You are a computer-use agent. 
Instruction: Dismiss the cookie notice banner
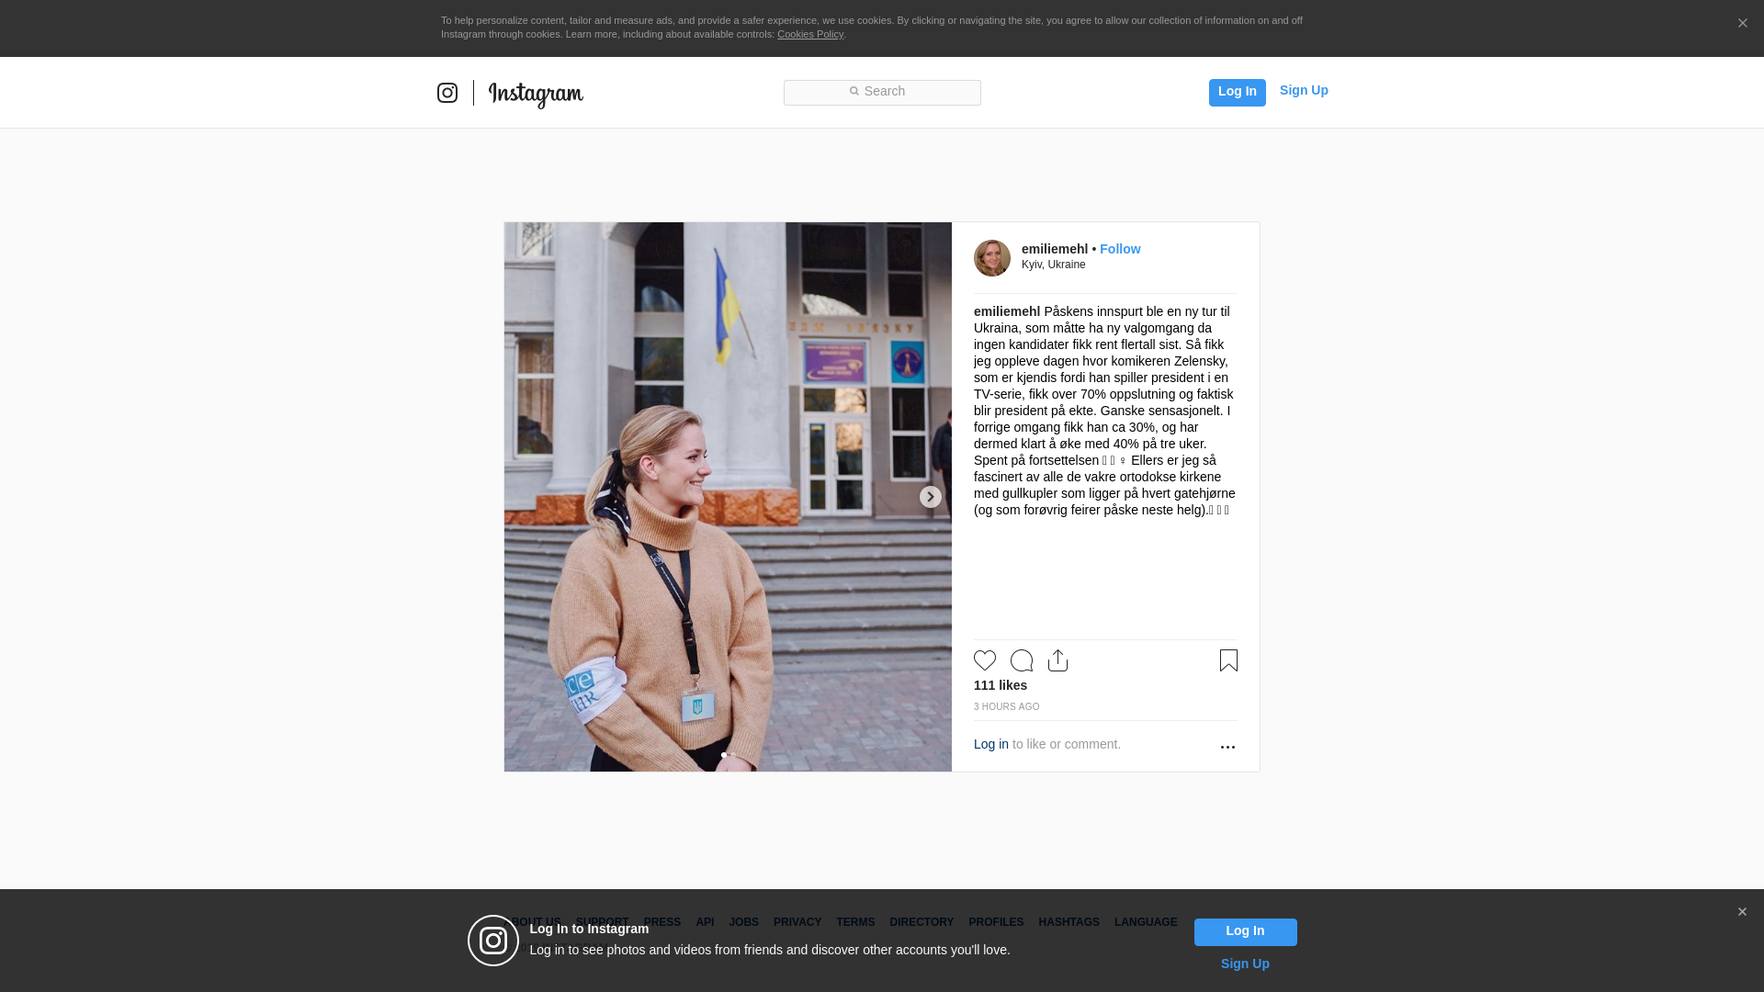pyautogui.click(x=1742, y=24)
